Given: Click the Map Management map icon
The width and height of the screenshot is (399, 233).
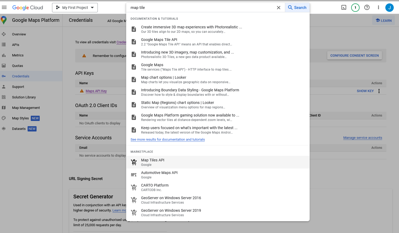Looking at the screenshot, I should click(4, 108).
